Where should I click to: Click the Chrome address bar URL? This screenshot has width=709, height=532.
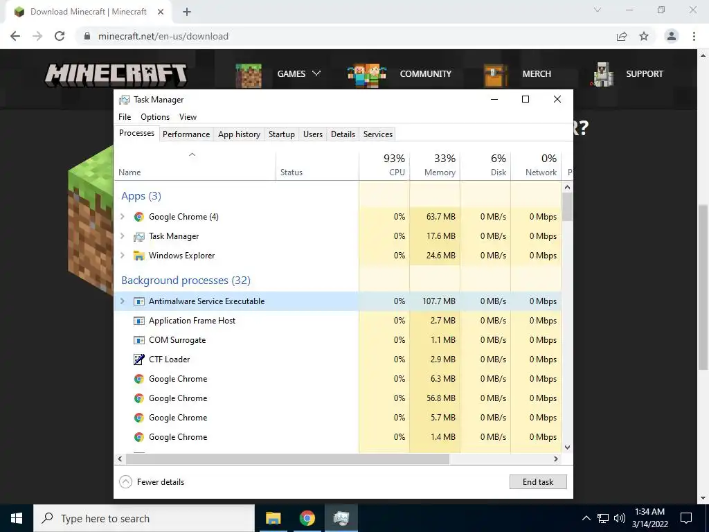[x=163, y=36]
